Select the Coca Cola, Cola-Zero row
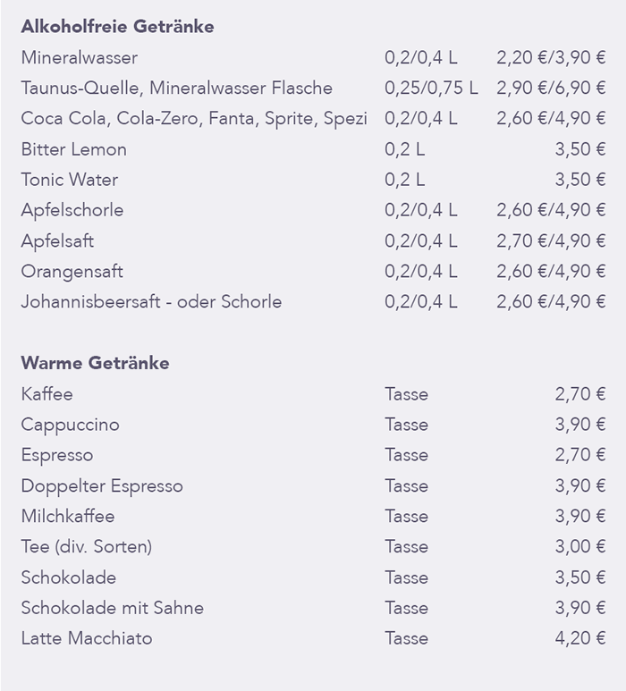This screenshot has width=626, height=691. click(x=194, y=119)
